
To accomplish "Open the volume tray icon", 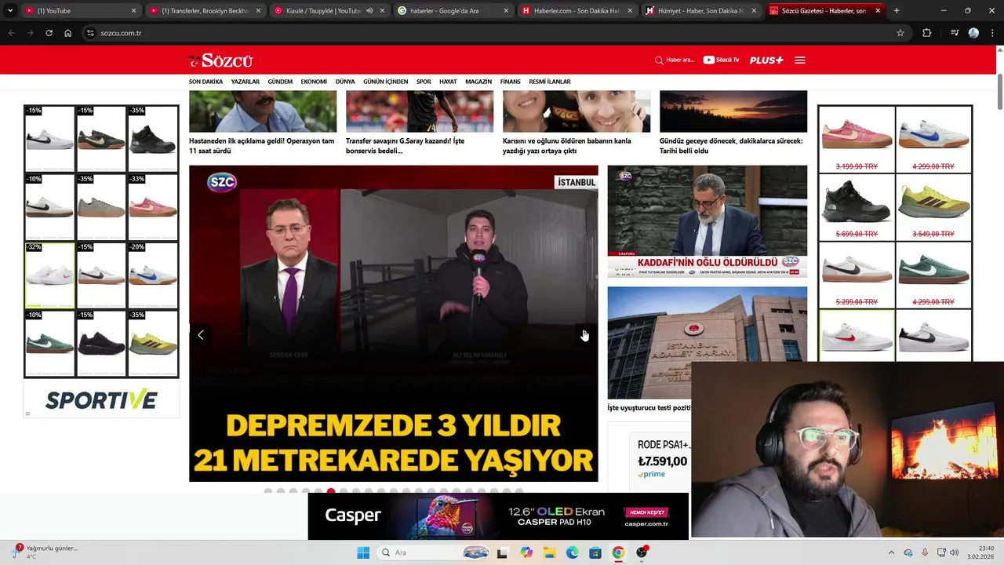I will [954, 552].
